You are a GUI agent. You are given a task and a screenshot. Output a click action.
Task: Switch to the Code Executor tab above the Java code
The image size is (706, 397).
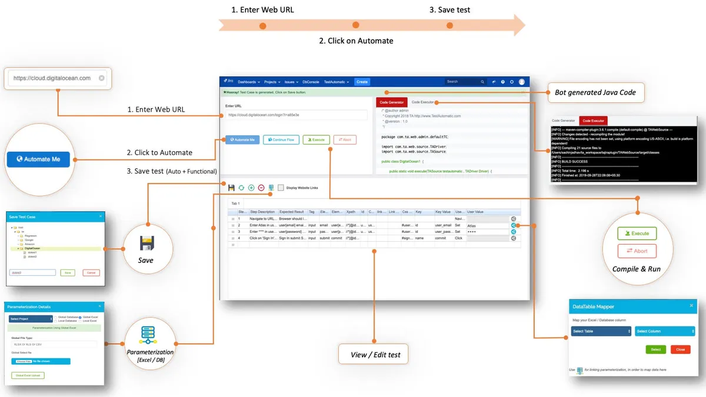(422, 102)
